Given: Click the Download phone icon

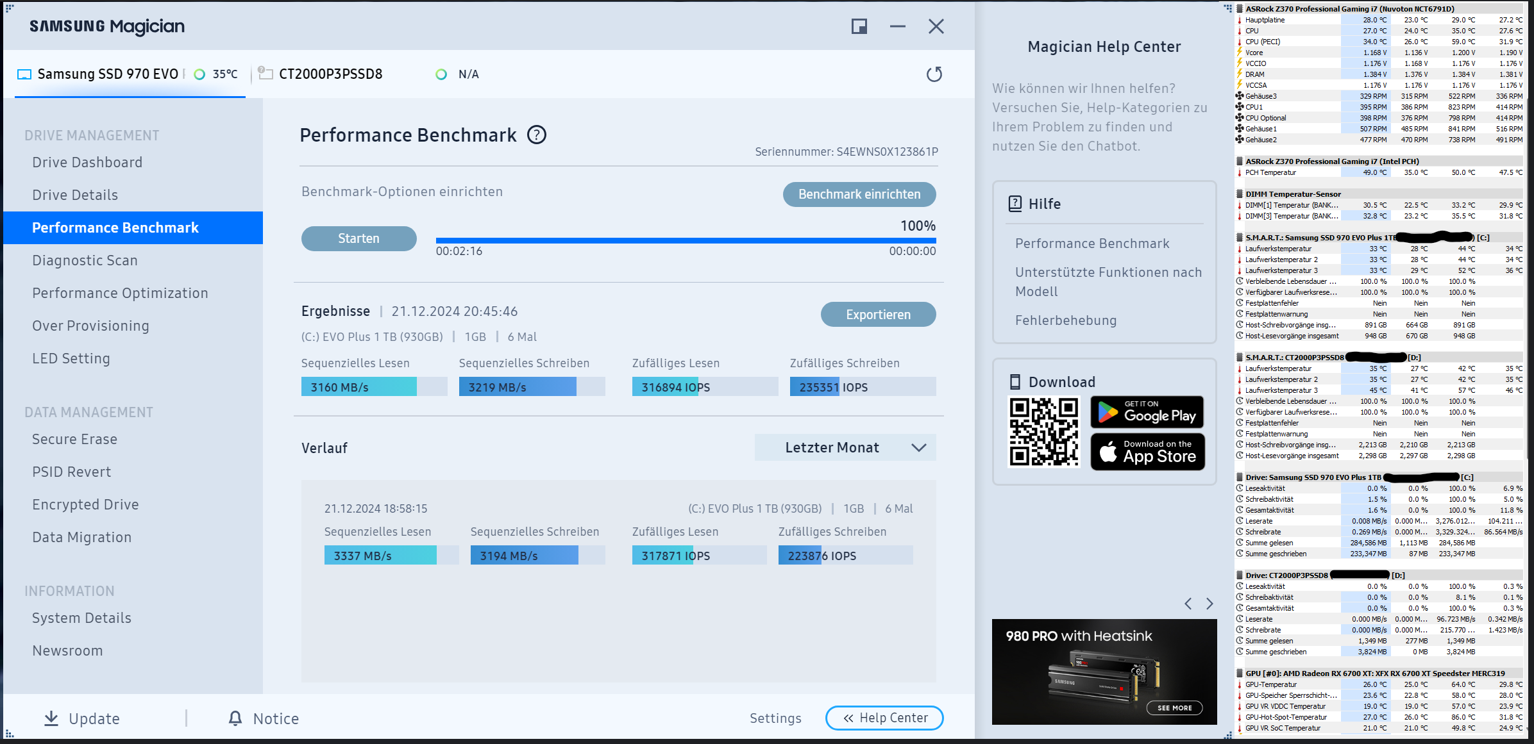Looking at the screenshot, I should [1015, 382].
